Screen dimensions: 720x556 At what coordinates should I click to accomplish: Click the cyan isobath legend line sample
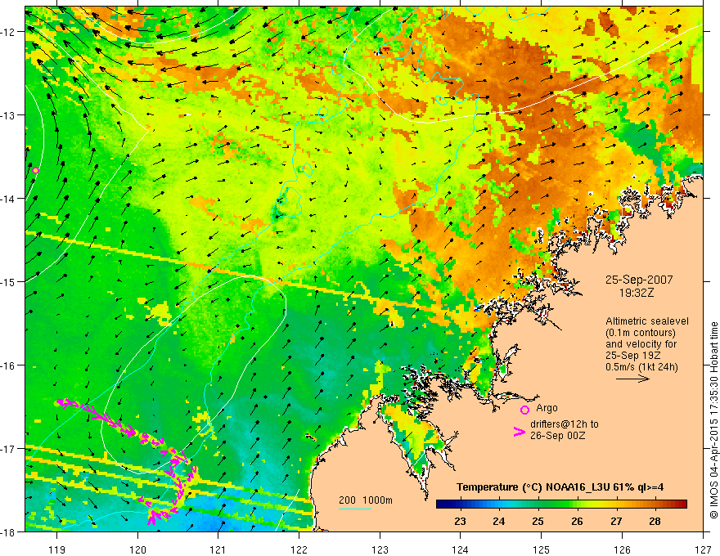[355, 509]
